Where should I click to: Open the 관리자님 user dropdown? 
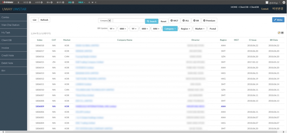pyautogui.click(x=274, y=3)
